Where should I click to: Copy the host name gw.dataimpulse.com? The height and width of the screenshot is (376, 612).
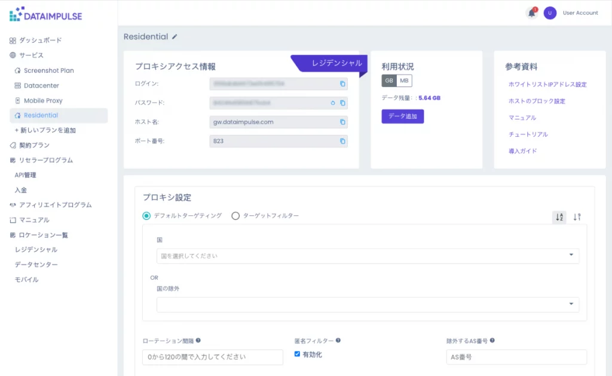[x=342, y=122]
